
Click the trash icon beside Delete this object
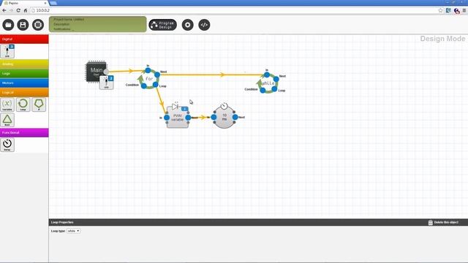431,222
